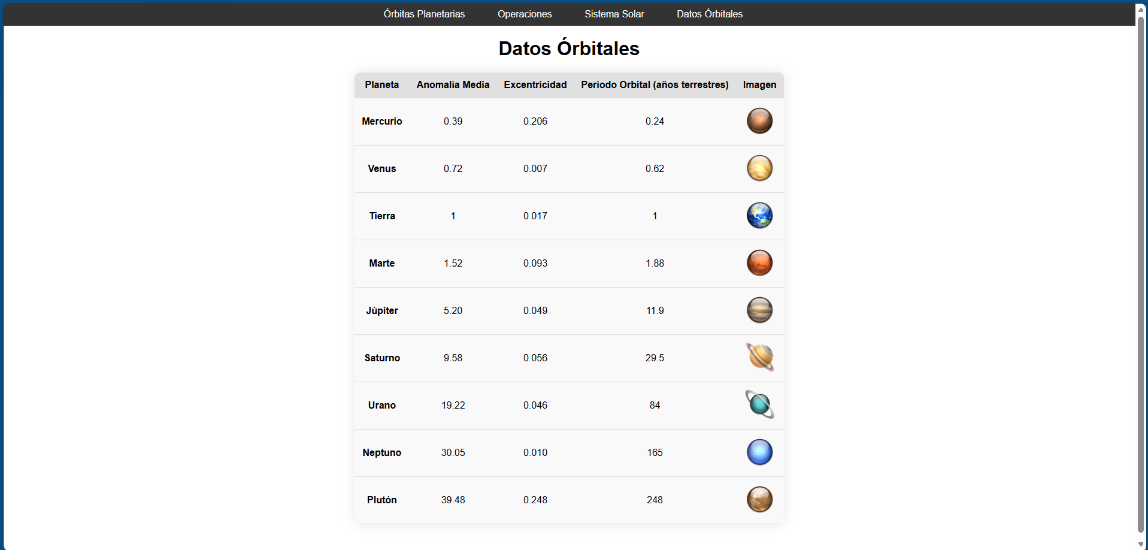Screen dimensions: 1148x550
Task: Select the Marte row name
Action: (382, 264)
